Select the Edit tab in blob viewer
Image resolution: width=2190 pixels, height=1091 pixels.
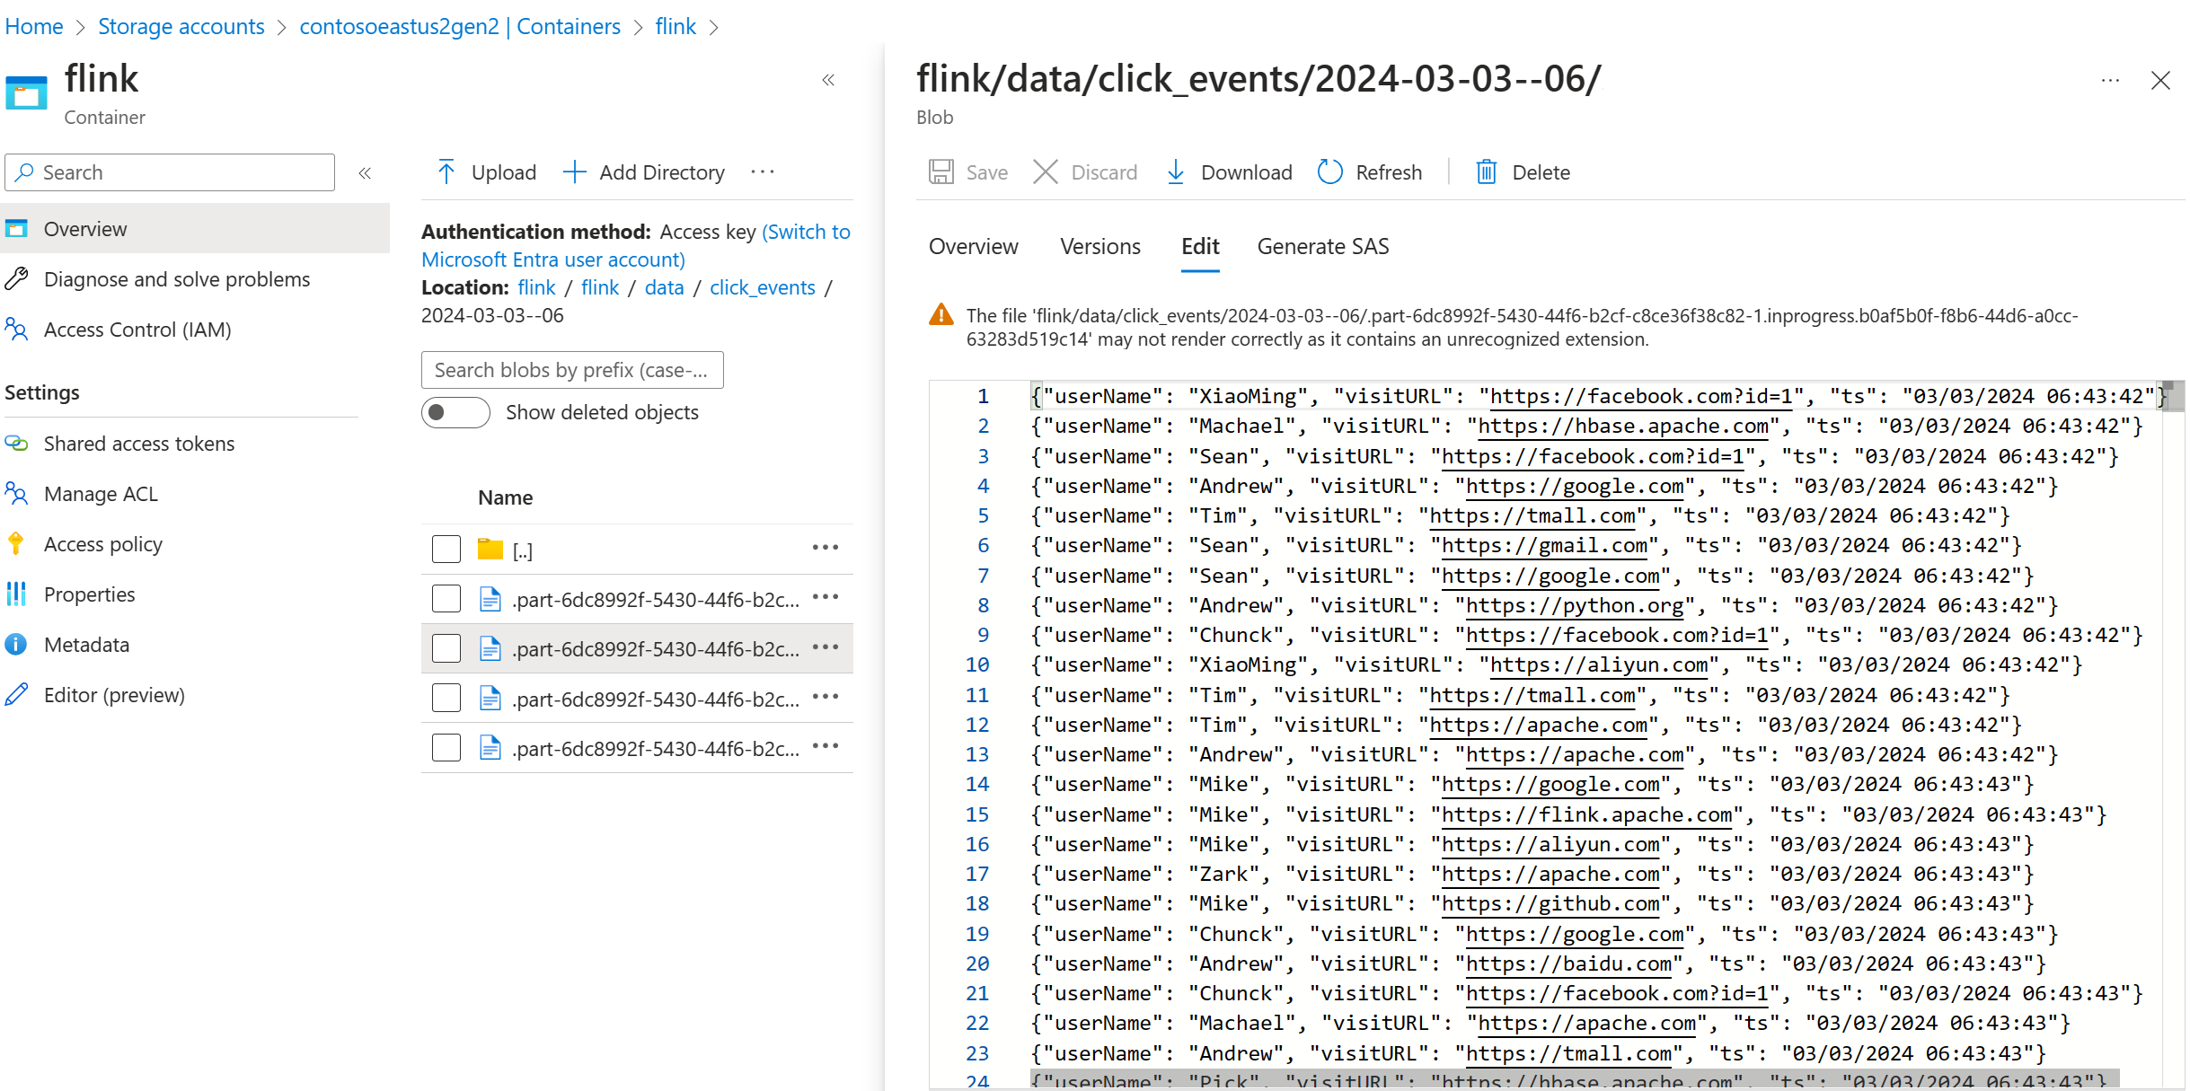pyautogui.click(x=1198, y=247)
